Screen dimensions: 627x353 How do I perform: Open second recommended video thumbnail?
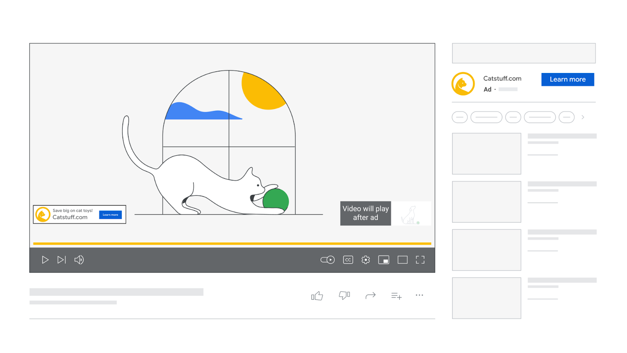[x=486, y=202]
